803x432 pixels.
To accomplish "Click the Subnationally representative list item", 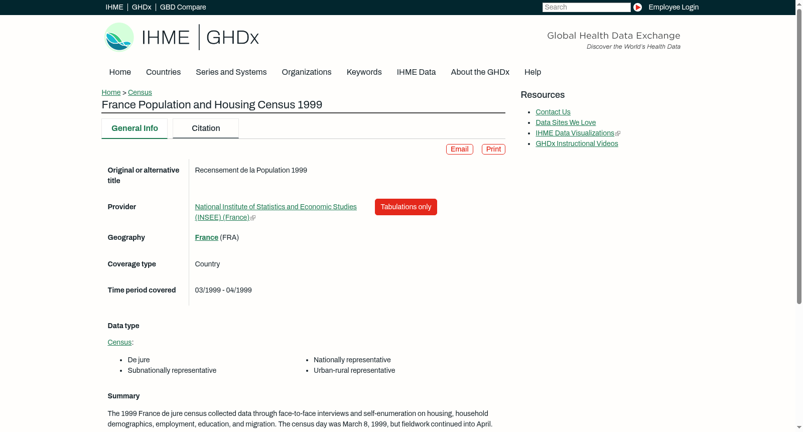I will click(172, 370).
